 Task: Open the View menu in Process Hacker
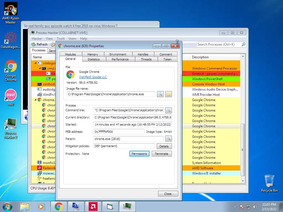(49, 39)
